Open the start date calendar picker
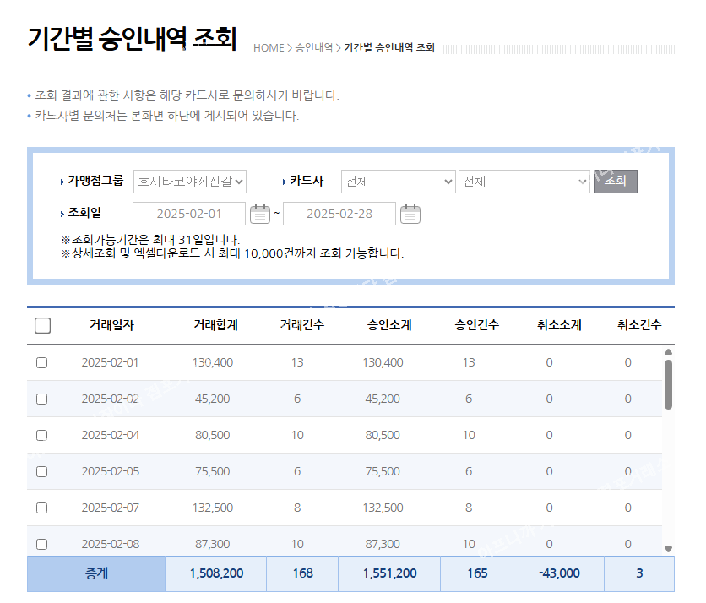 [x=260, y=214]
